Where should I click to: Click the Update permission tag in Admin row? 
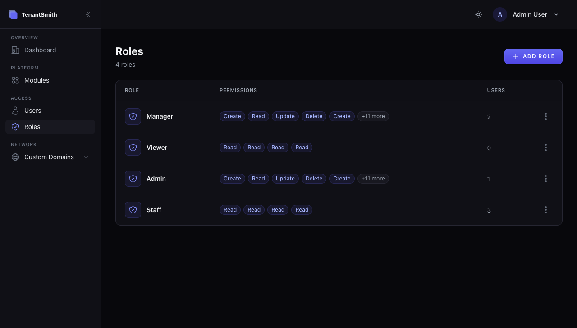pos(285,179)
